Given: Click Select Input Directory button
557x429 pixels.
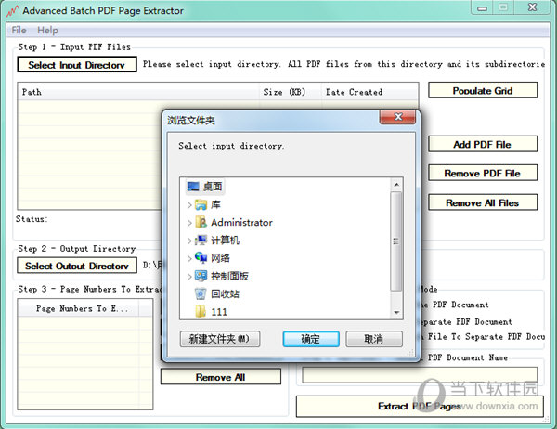Looking at the screenshot, I should (x=77, y=65).
